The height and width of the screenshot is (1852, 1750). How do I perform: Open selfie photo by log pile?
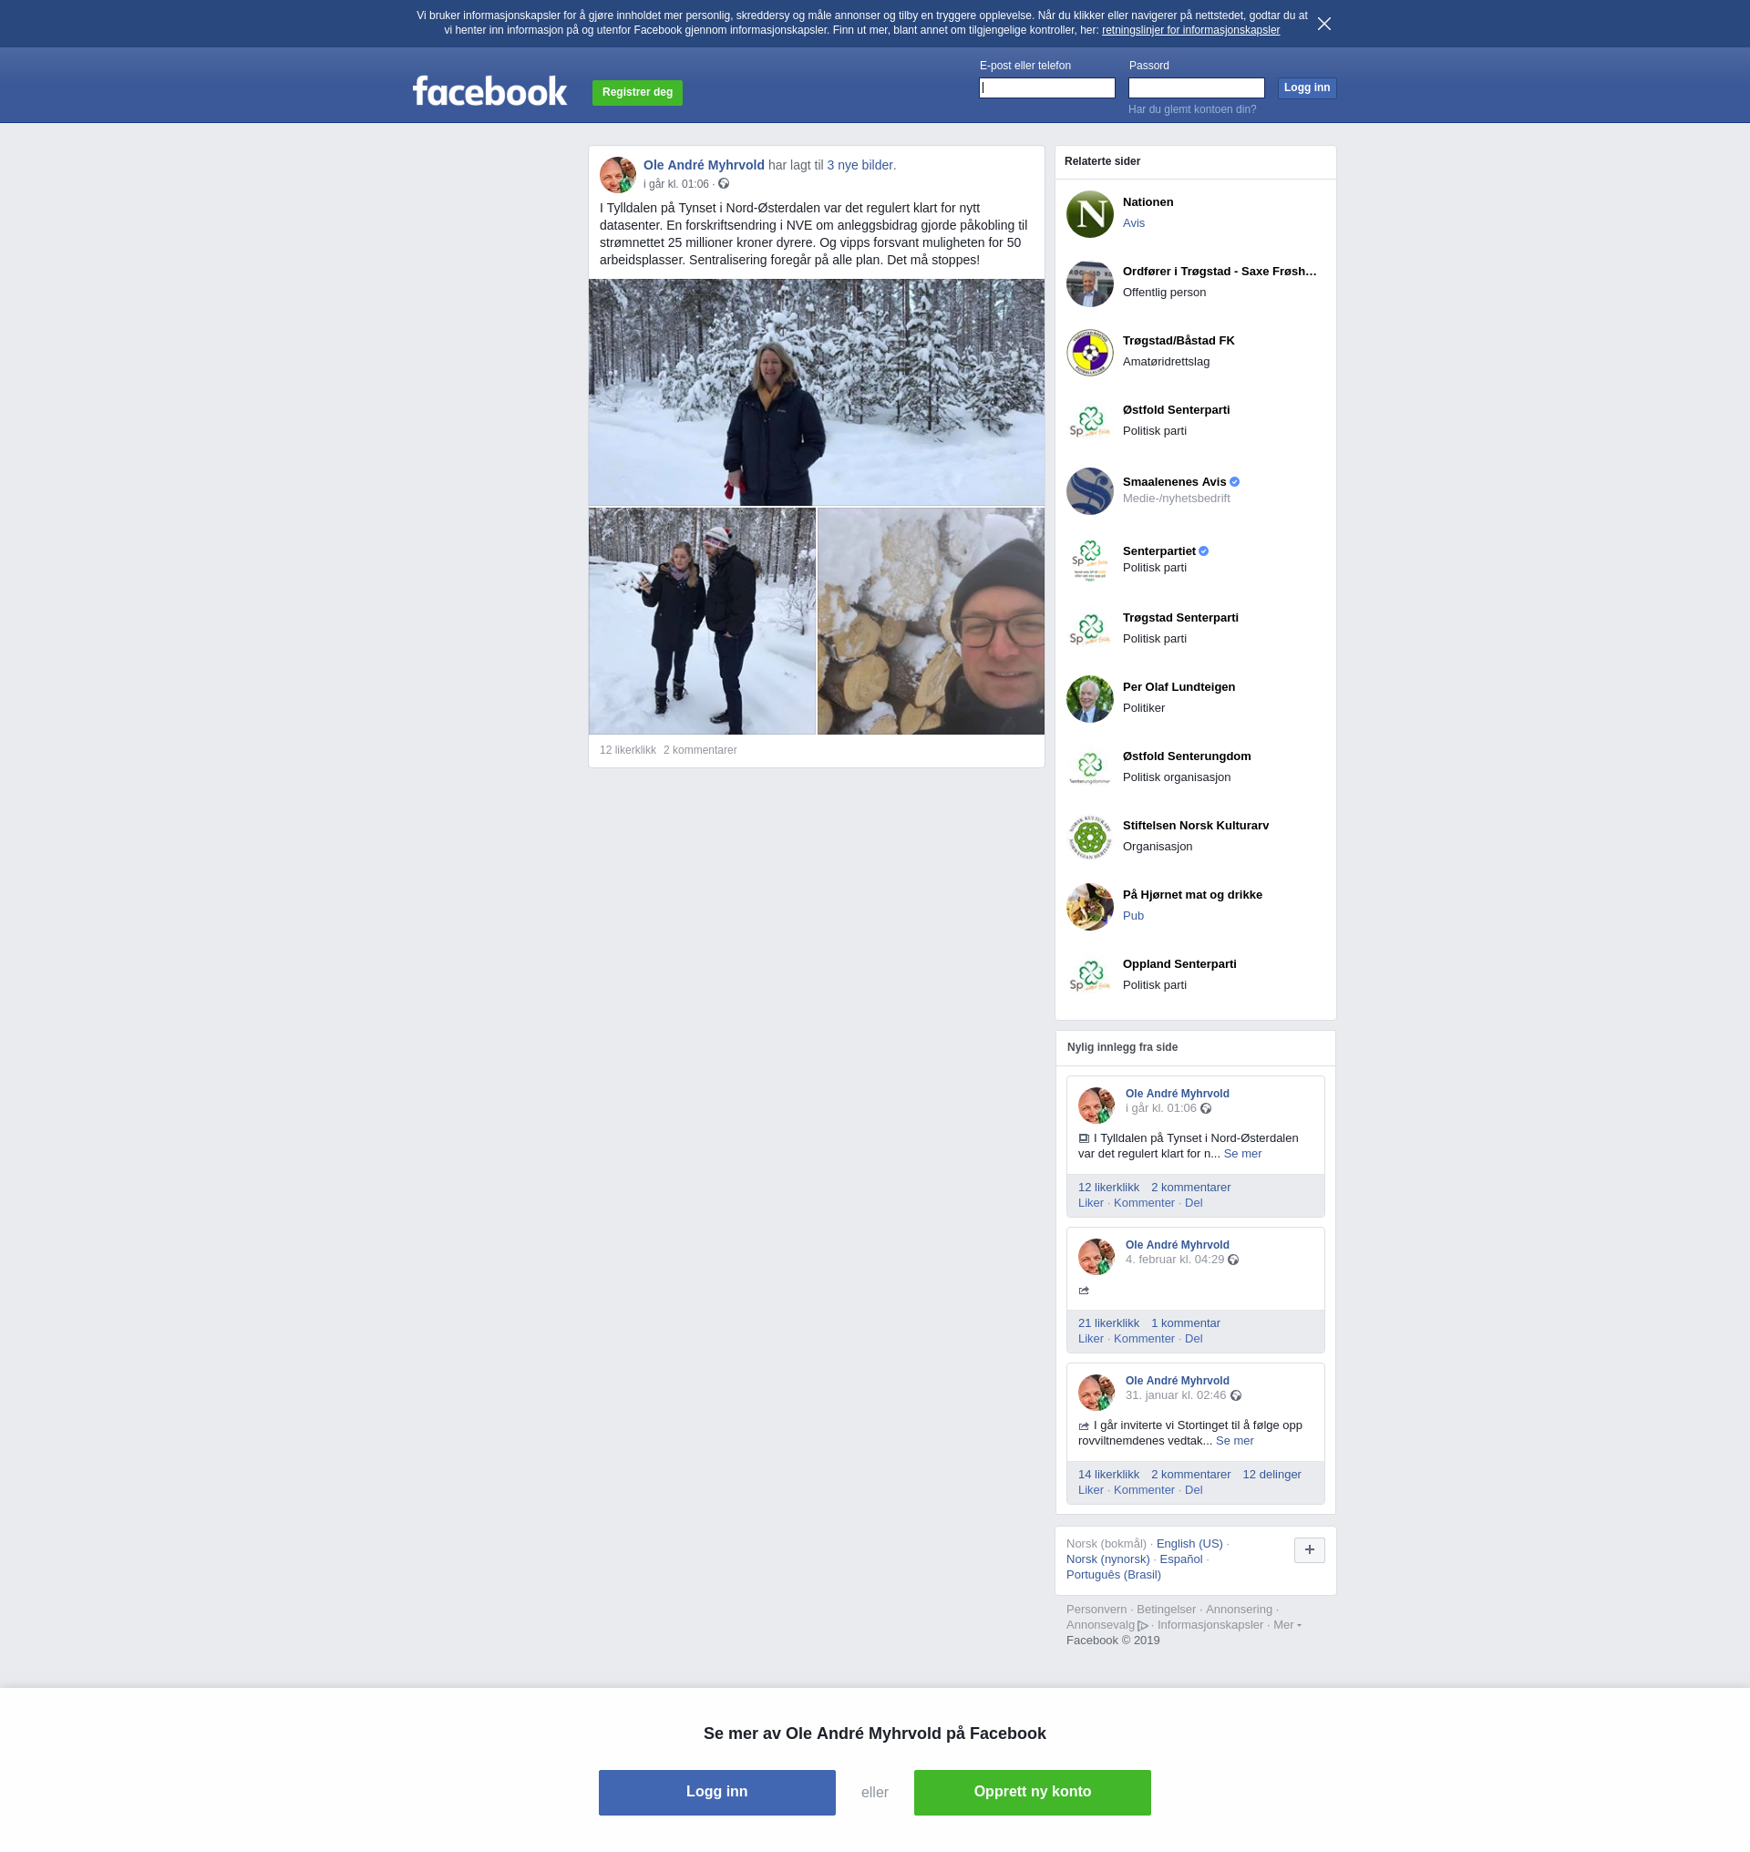pyautogui.click(x=930, y=621)
